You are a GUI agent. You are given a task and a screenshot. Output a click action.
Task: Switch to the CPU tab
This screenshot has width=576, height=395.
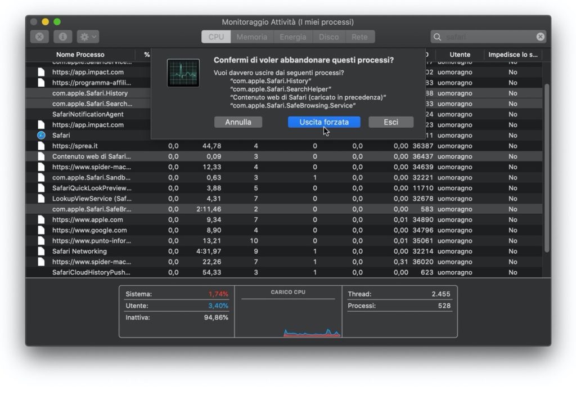(x=216, y=37)
